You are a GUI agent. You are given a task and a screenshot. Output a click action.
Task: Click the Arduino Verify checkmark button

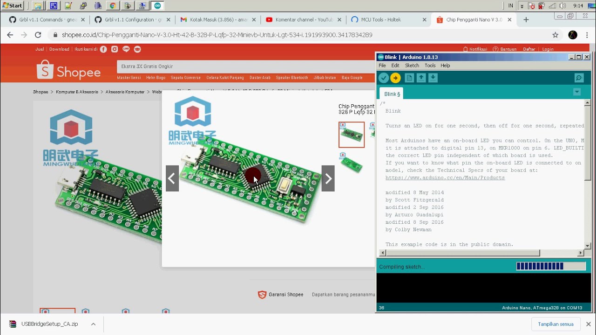[x=383, y=78]
